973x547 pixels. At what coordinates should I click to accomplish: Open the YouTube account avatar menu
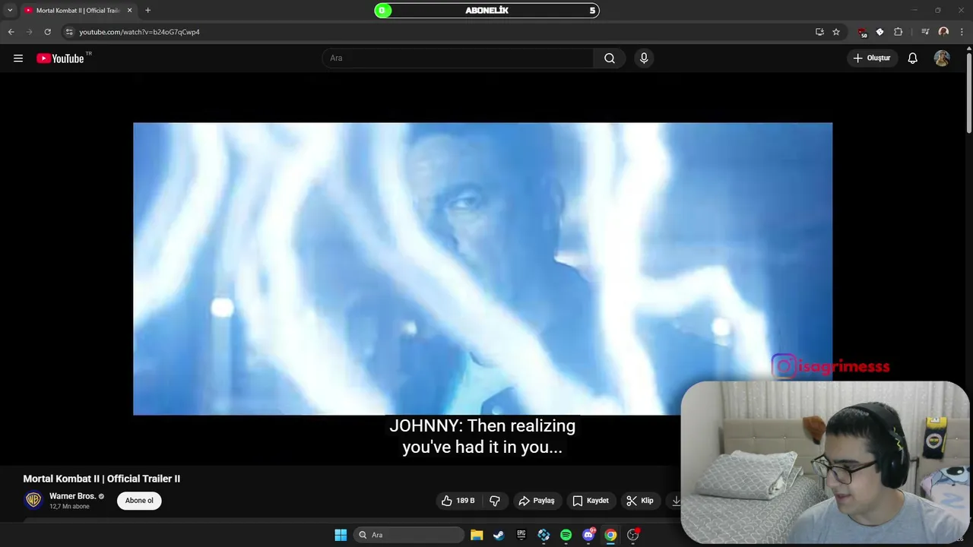[x=942, y=58]
